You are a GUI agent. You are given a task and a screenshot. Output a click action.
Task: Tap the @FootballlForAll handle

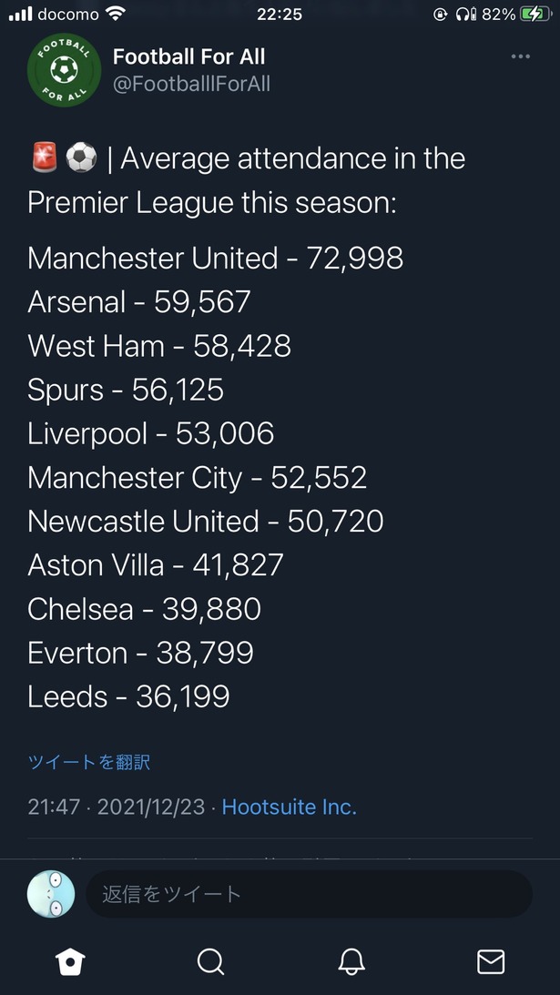191,85
